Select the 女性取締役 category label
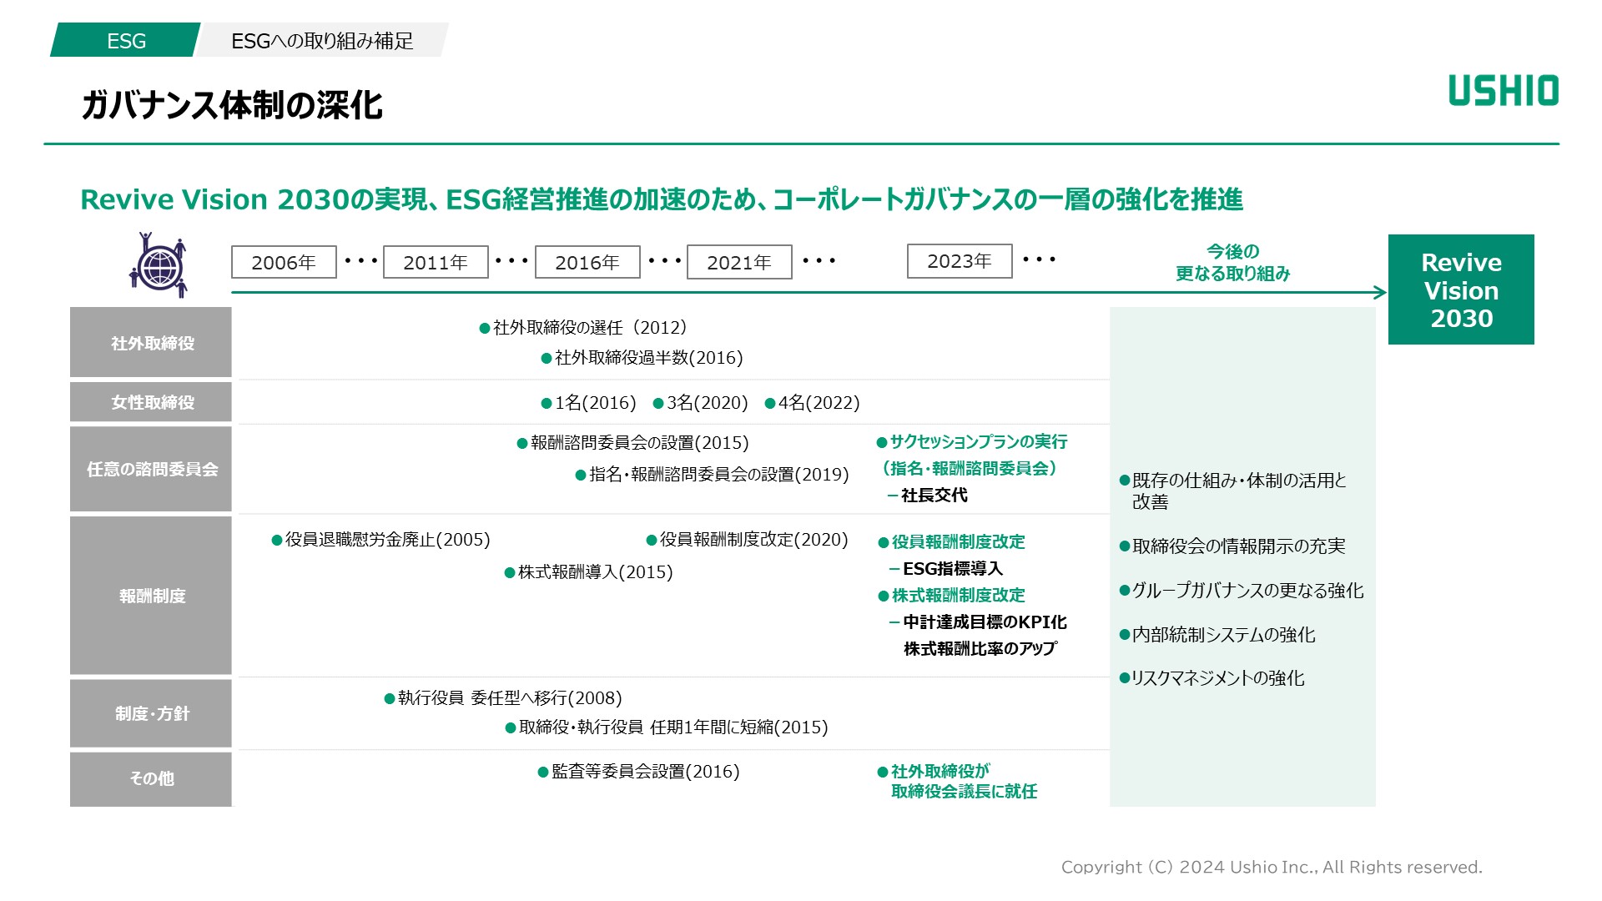 [150, 401]
